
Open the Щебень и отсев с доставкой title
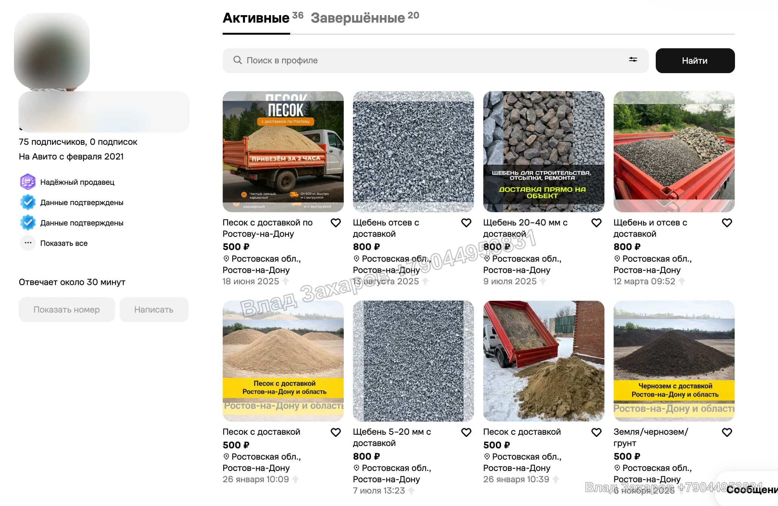[650, 228]
